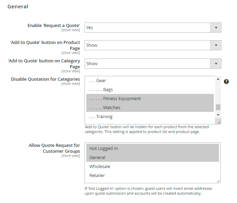
Task: Toggle Not Logged In customer group
Action: pyautogui.click(x=104, y=148)
